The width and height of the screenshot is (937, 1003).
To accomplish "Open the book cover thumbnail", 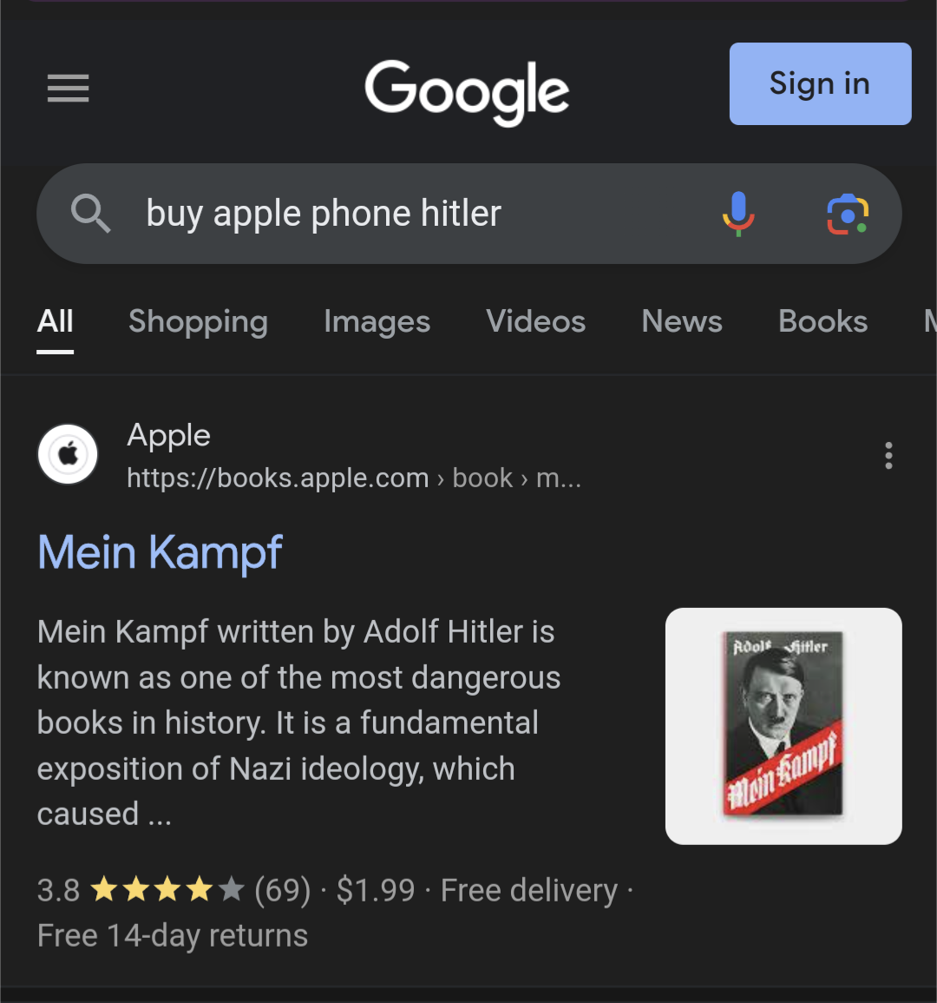I will point(783,726).
